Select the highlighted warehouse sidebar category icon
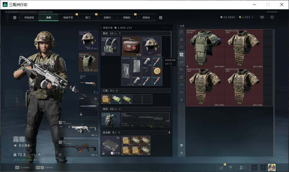The image size is (289, 172). pyautogui.click(x=181, y=55)
